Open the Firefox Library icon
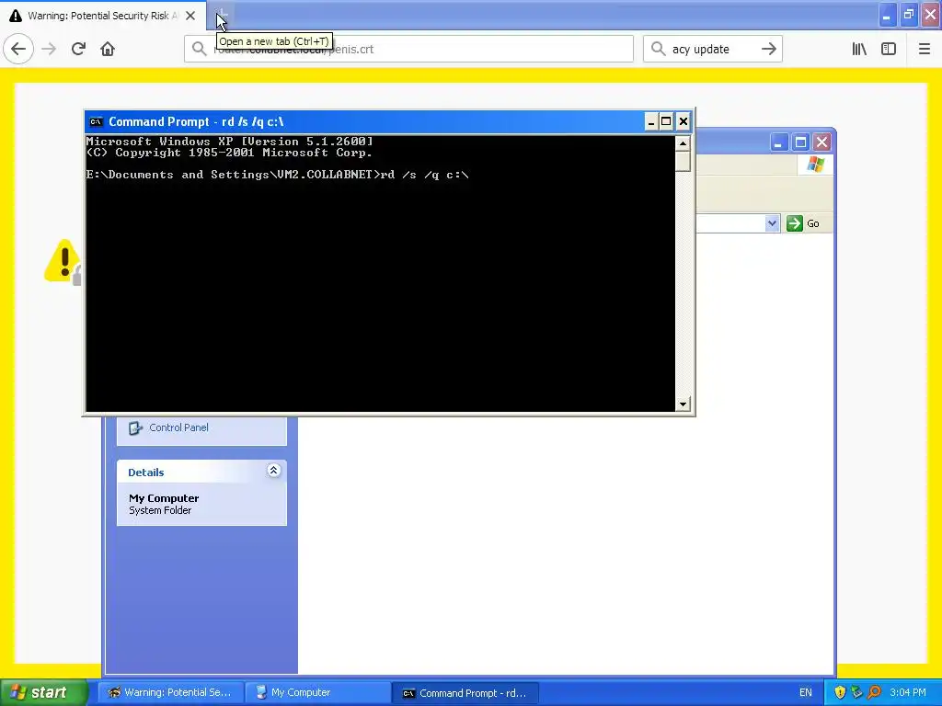Image resolution: width=942 pixels, height=706 pixels. pos(859,49)
